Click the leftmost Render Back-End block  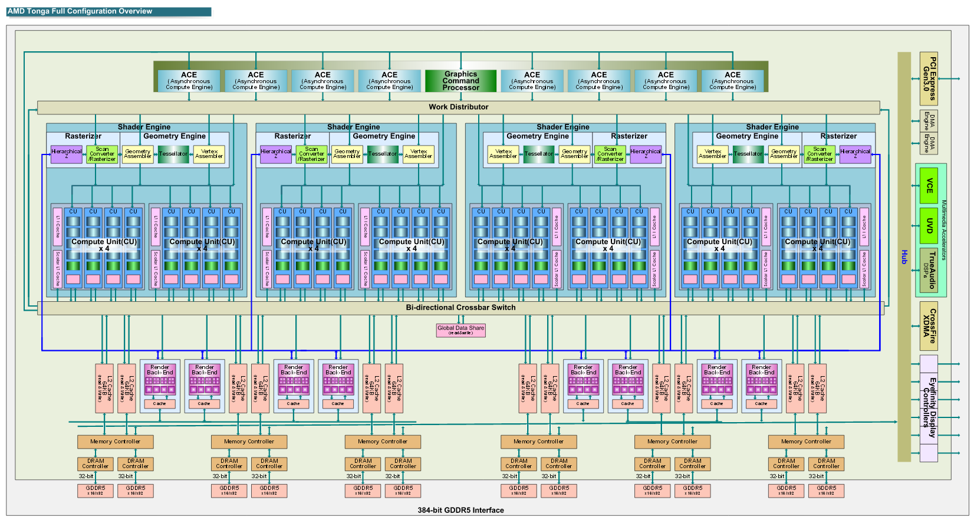click(160, 386)
